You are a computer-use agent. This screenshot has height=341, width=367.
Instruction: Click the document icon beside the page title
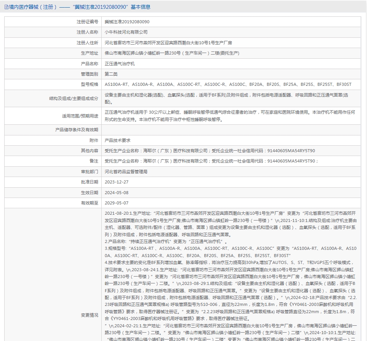(6, 7)
